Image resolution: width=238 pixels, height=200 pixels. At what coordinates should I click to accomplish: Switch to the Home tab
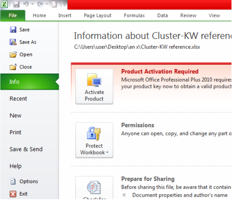tap(39, 15)
